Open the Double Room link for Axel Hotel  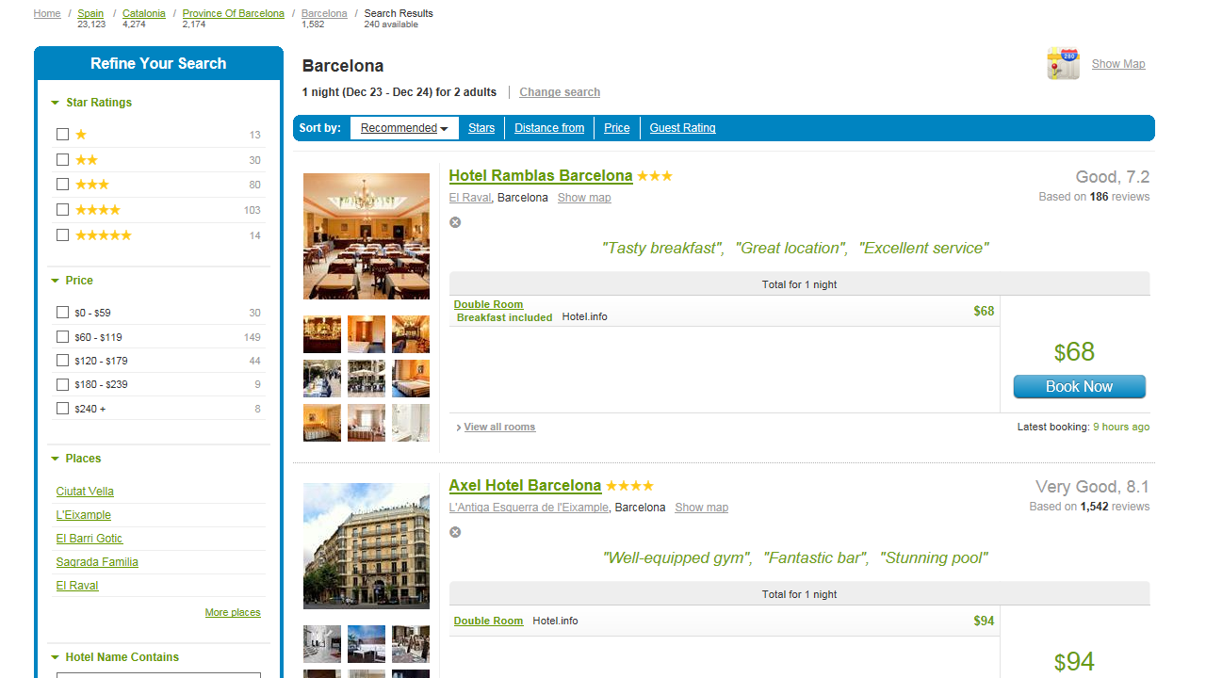click(488, 621)
